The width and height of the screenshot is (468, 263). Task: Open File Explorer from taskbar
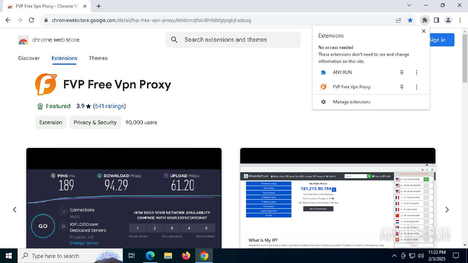(x=168, y=256)
